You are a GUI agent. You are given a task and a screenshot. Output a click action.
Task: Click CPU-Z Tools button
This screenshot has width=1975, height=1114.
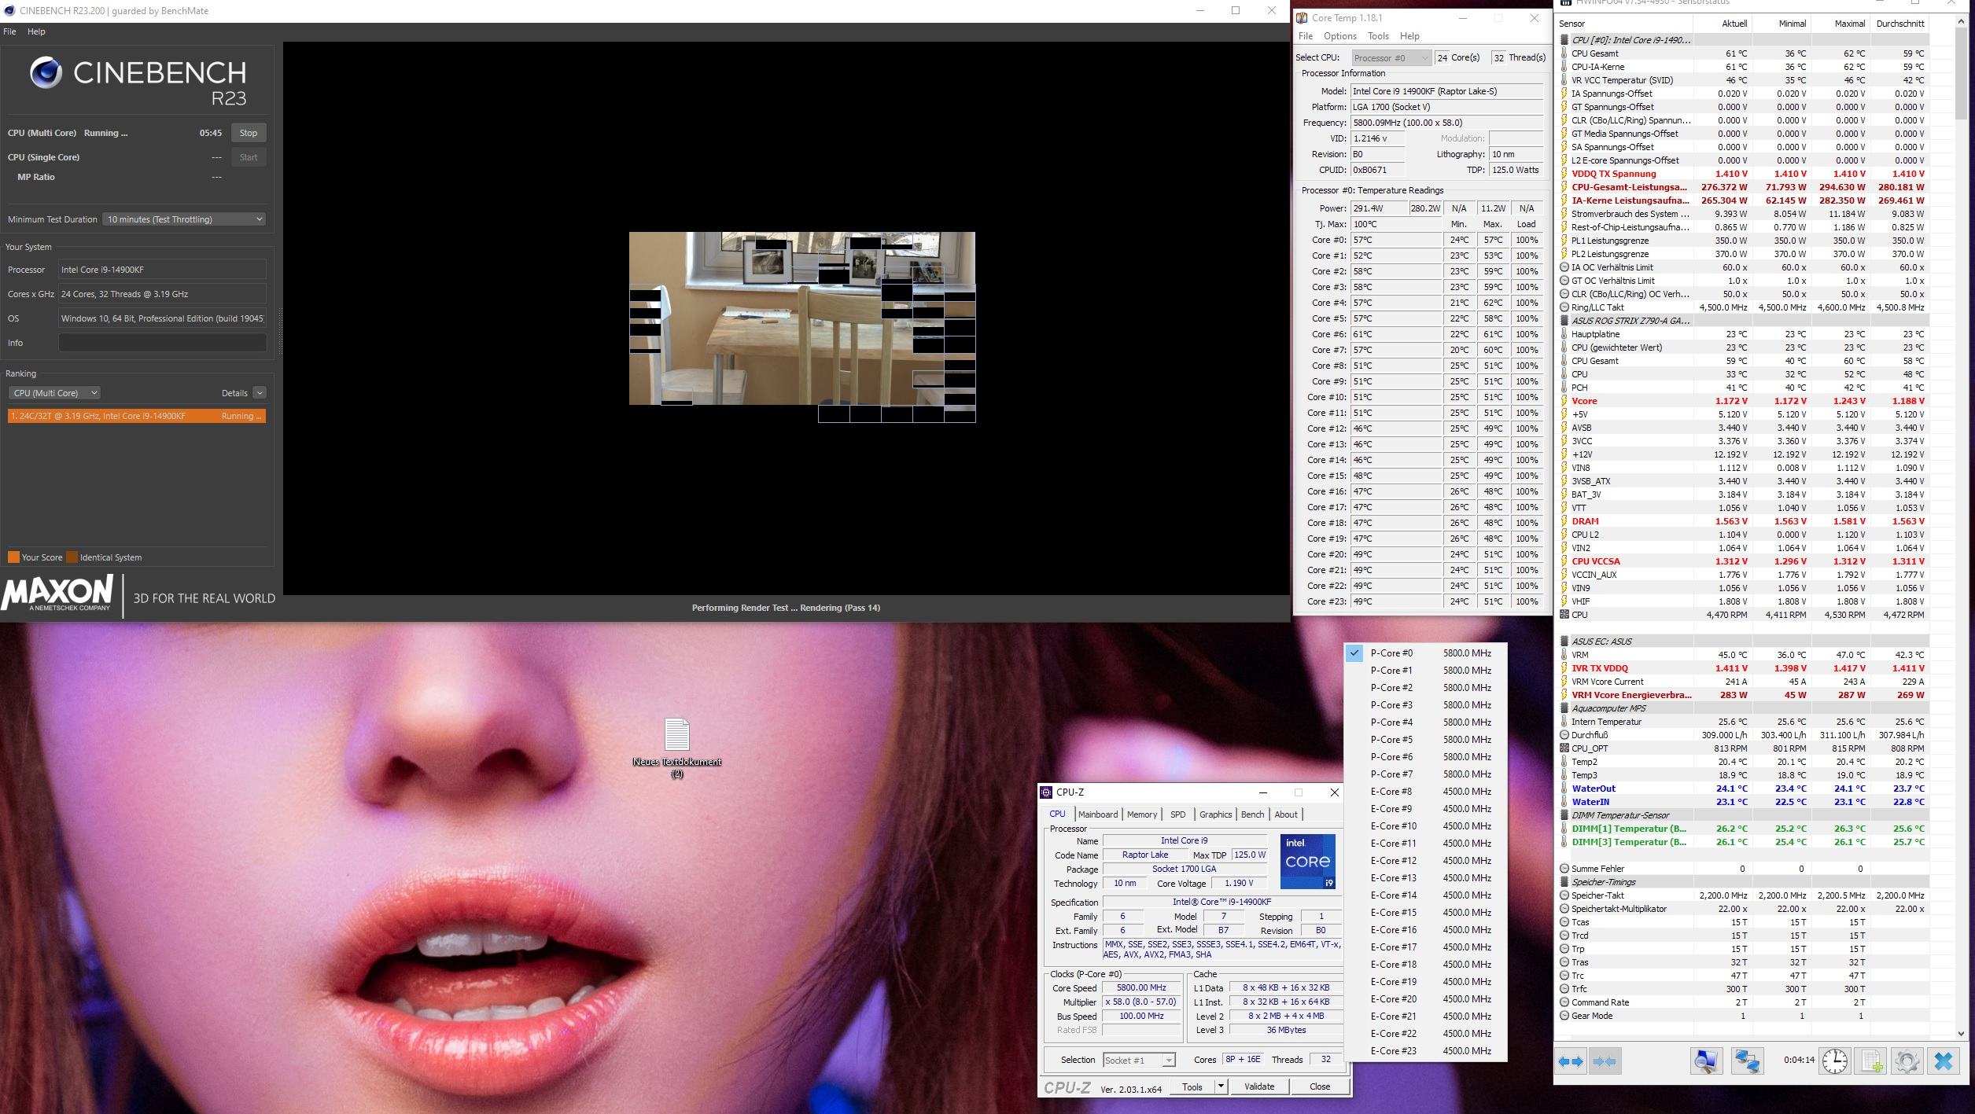tap(1192, 1086)
